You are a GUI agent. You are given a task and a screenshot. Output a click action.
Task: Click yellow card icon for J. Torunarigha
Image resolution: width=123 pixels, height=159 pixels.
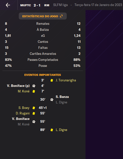pos(52,80)
